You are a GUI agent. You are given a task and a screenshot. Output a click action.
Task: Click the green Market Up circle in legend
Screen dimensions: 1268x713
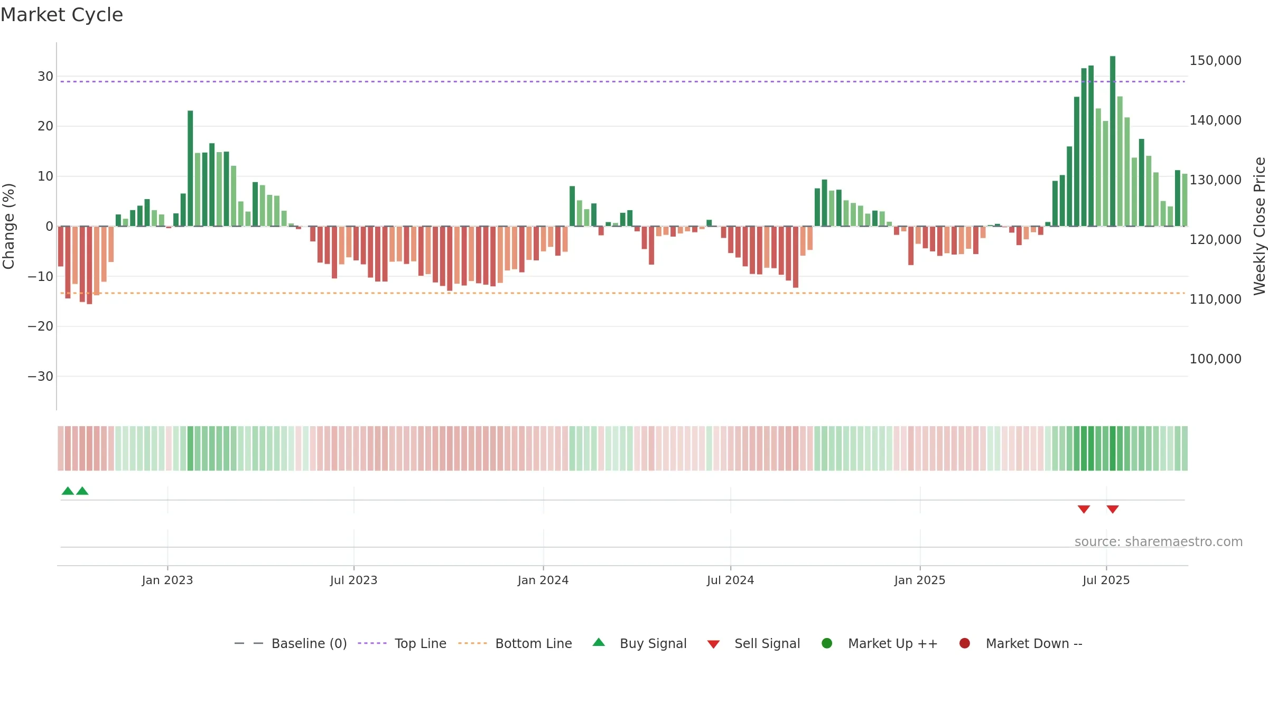(827, 643)
